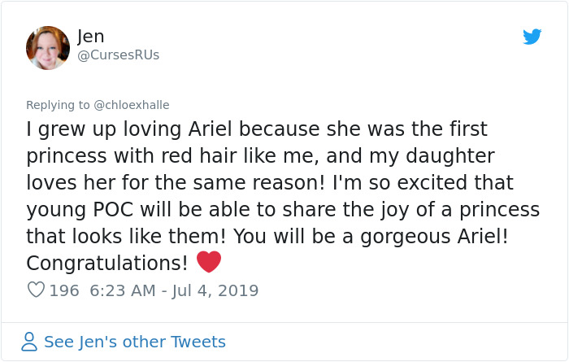This screenshot has height=362, width=569.
Task: Click "I grew up loving Ariel" text
Action: coord(130,129)
